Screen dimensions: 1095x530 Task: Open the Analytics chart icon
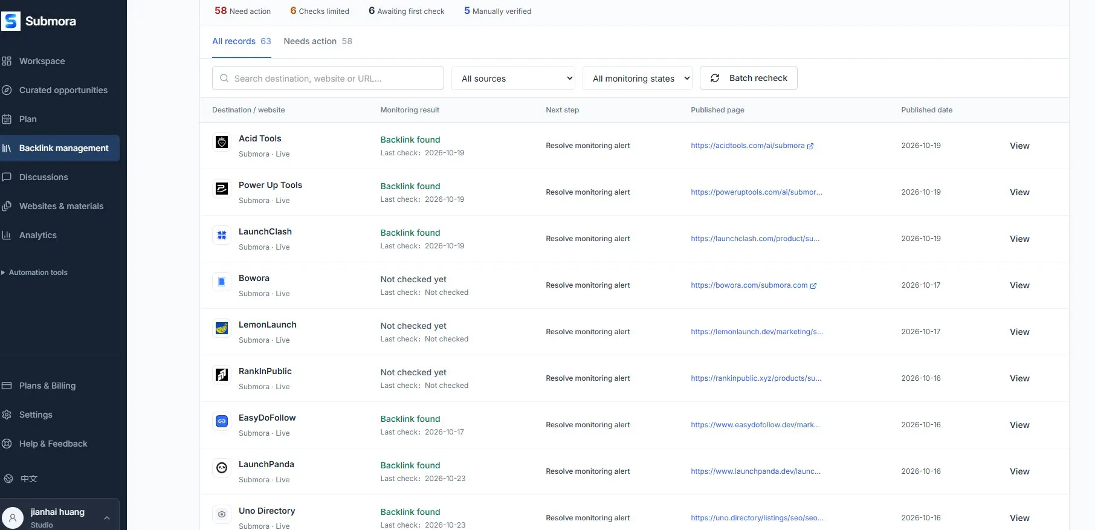click(x=7, y=235)
